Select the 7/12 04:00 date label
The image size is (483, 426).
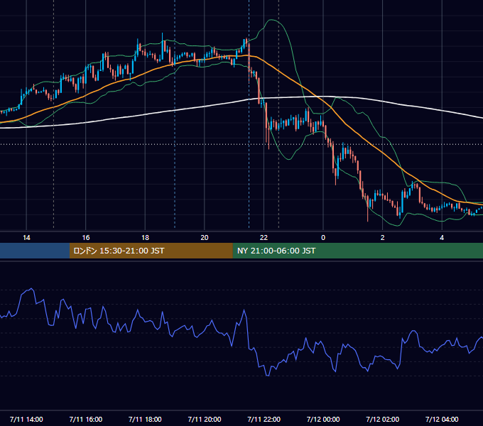pos(442,419)
